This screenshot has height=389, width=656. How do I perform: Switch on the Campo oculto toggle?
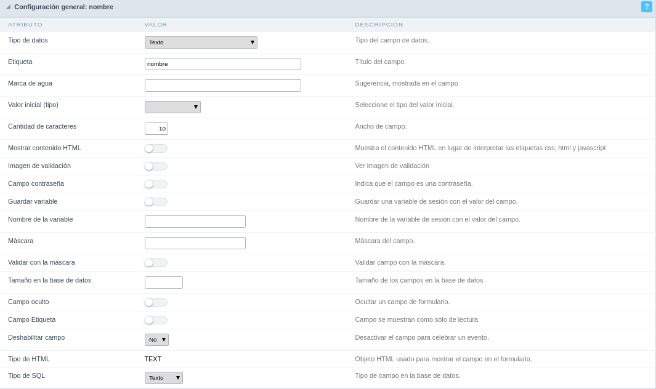coord(156,302)
